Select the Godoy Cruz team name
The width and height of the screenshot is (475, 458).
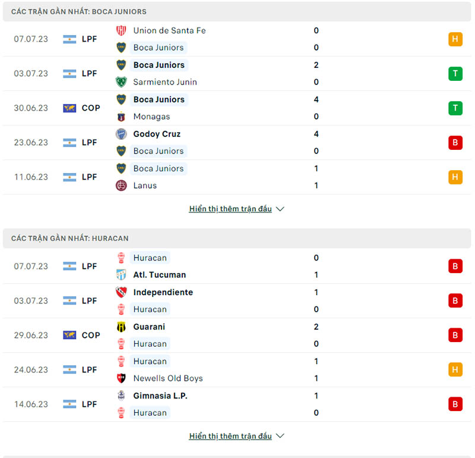point(157,134)
